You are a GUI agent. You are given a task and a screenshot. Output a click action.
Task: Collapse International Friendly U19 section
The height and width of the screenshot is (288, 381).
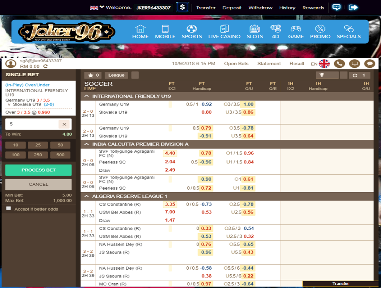[x=87, y=96]
